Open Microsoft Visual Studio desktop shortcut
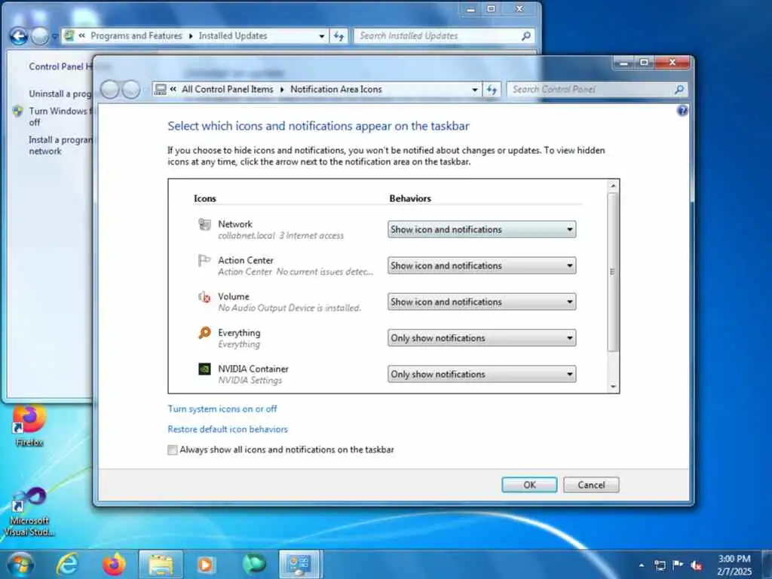 (x=29, y=512)
